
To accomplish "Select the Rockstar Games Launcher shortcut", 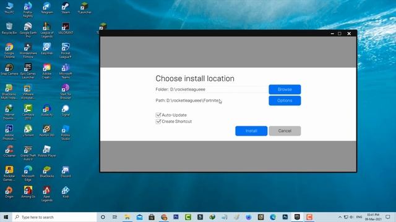I will [9, 174].
